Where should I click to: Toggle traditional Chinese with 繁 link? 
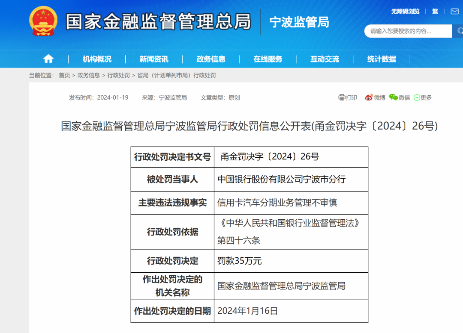pyautogui.click(x=435, y=12)
